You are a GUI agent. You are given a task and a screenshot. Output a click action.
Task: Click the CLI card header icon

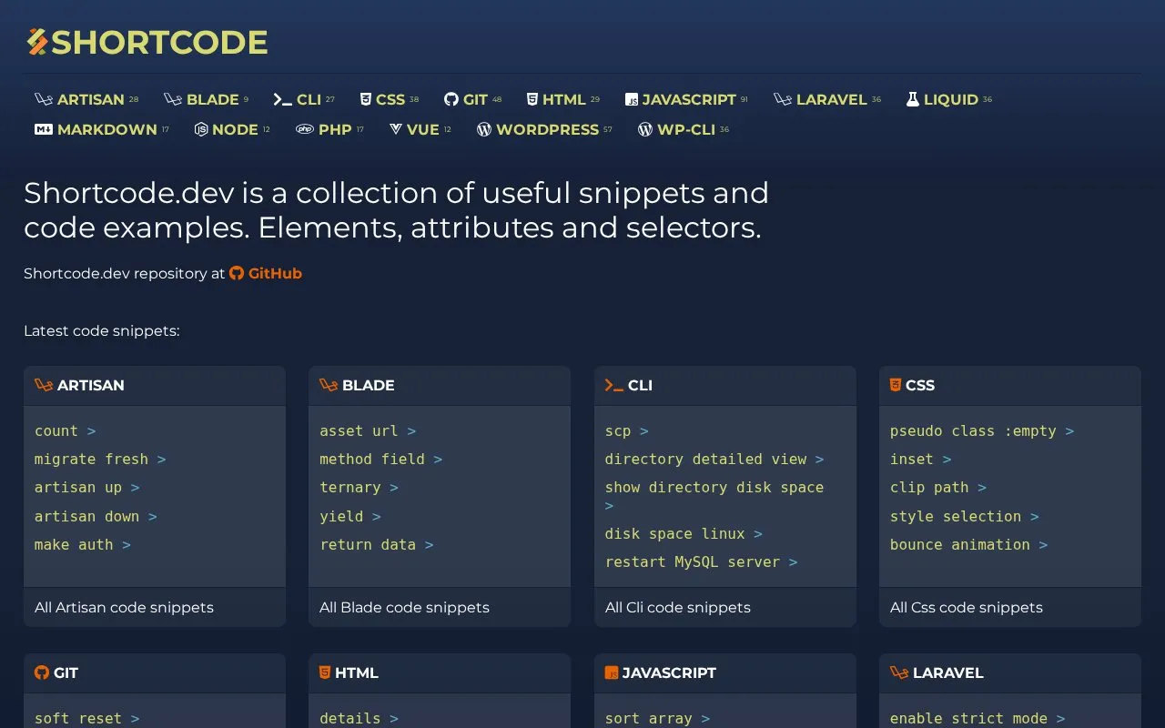pyautogui.click(x=614, y=385)
